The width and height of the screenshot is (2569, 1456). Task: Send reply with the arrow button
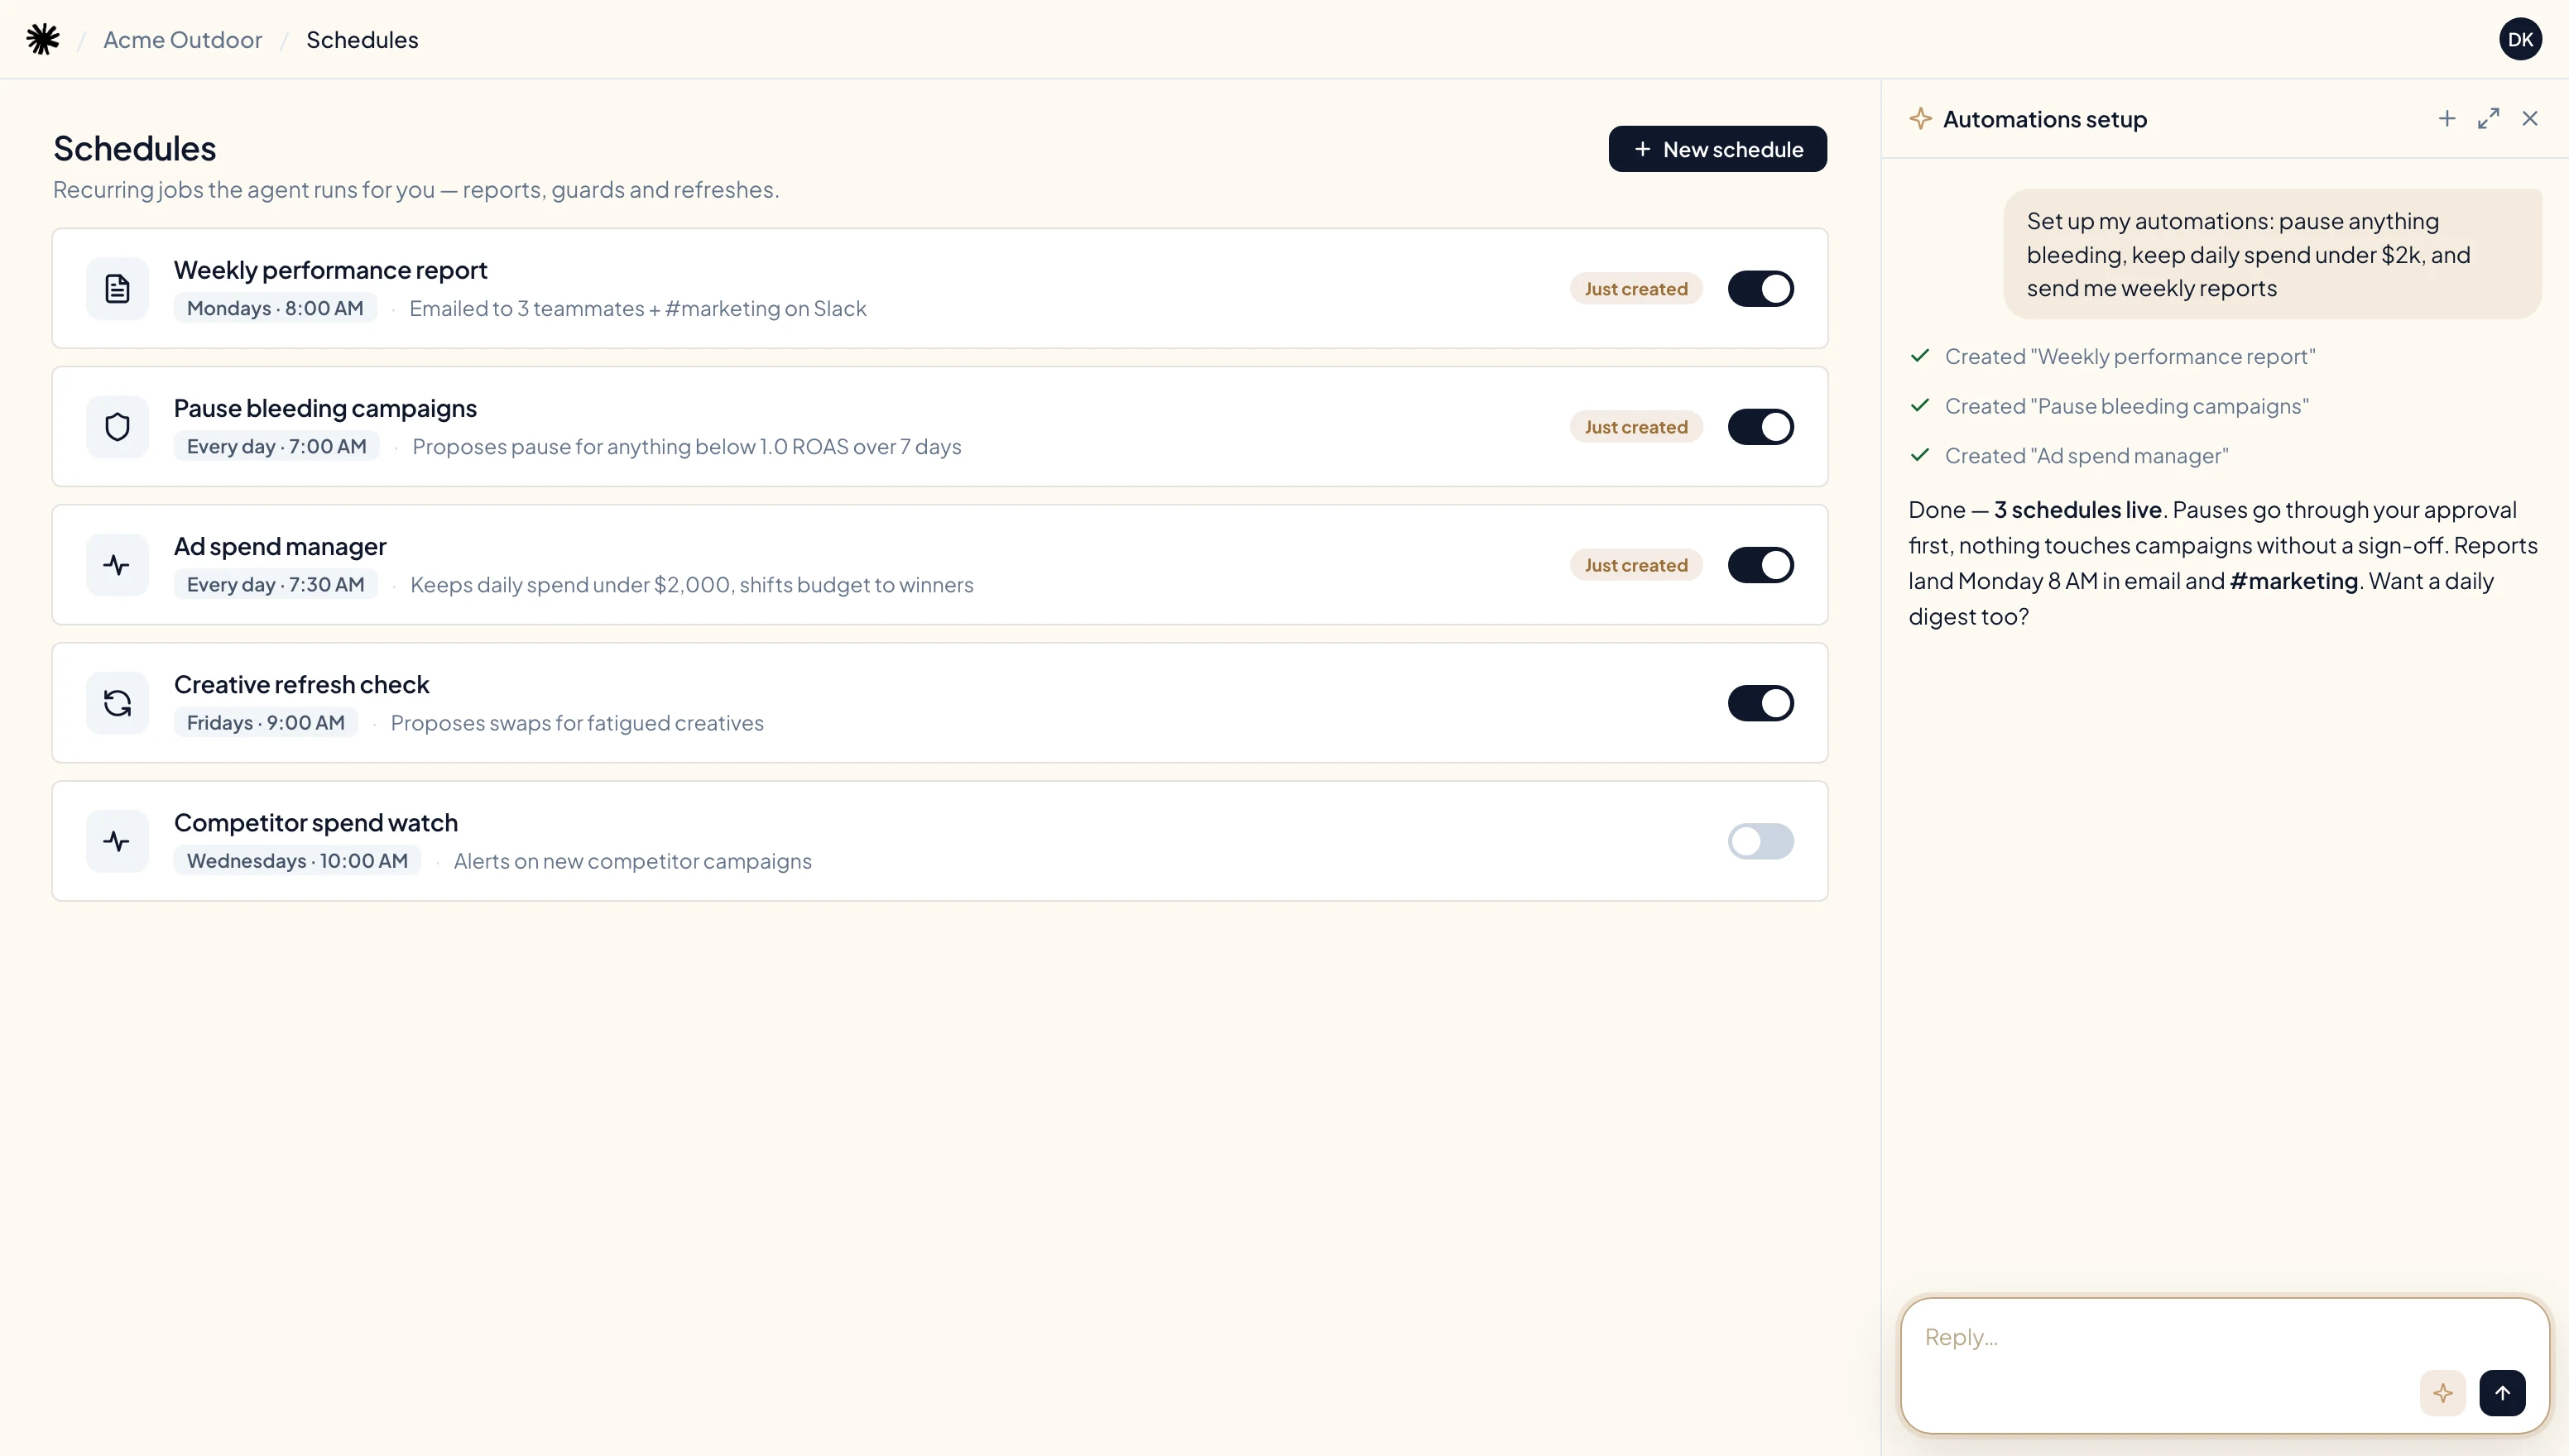coord(2502,1393)
